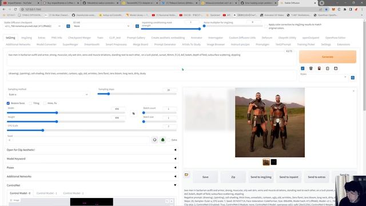
Task: Adjust the Sampling steps slider
Action: [x=137, y=94]
